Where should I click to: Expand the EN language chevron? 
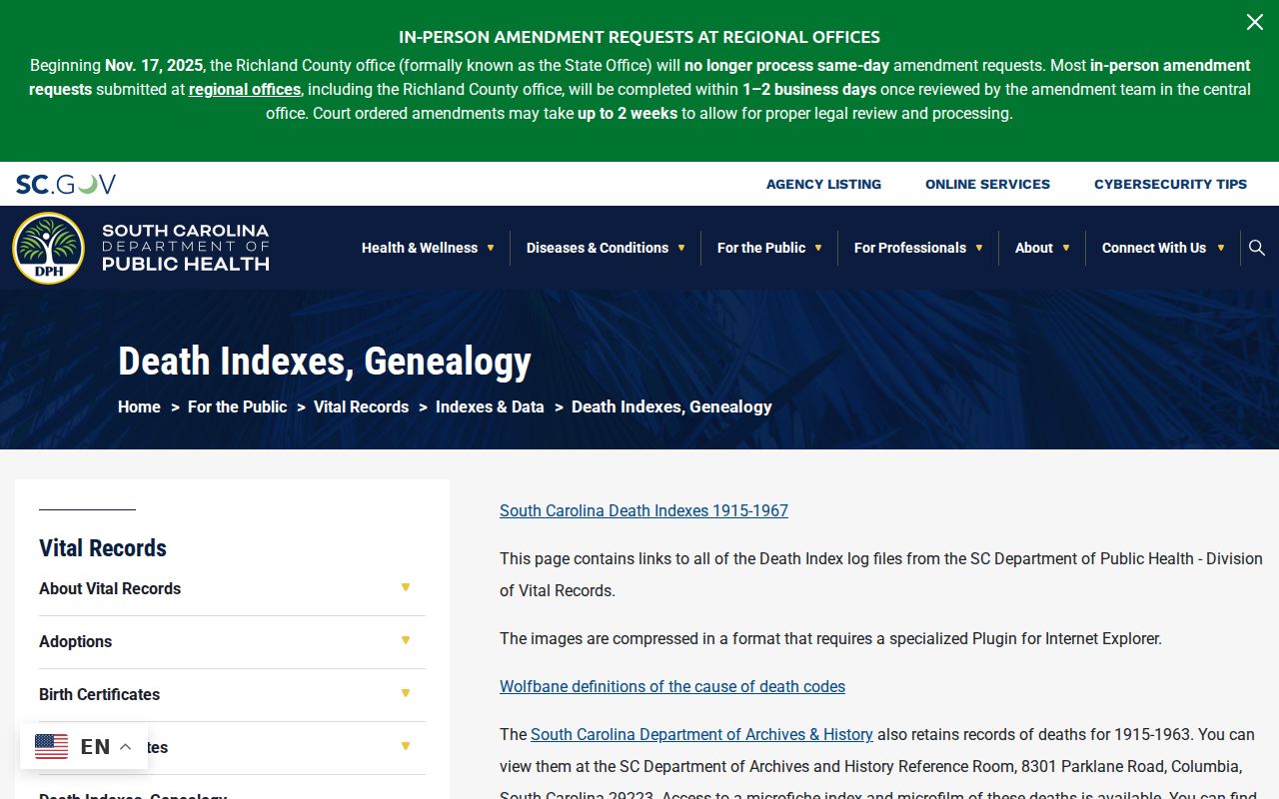pyautogui.click(x=125, y=747)
